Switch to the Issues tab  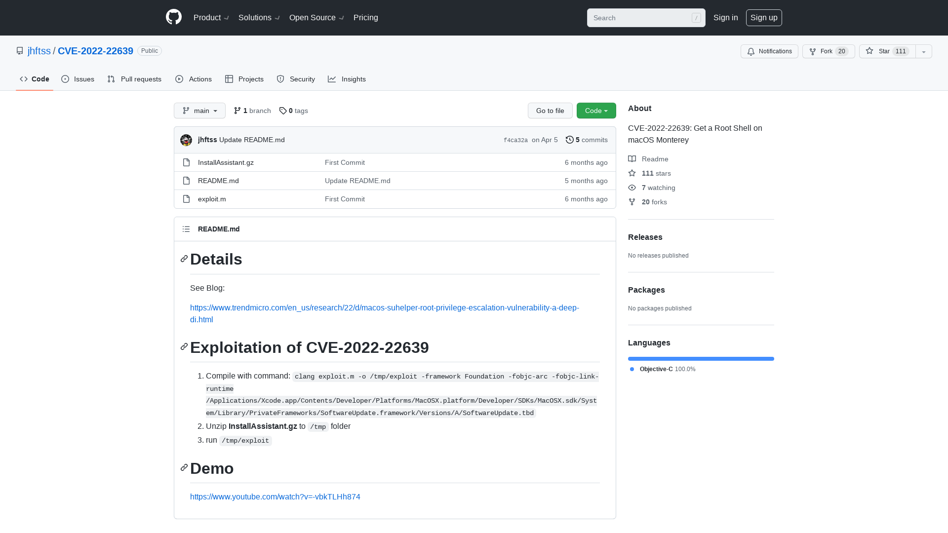tap(78, 79)
